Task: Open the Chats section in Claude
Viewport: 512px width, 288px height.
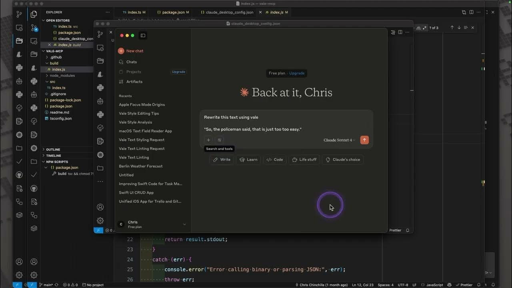Action: [128, 62]
